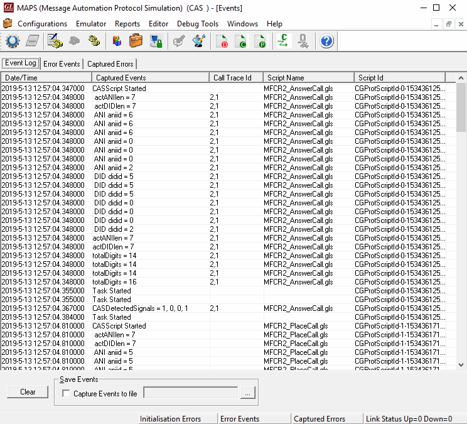Click the computer-with-green-lock toolbar icon

(x=156, y=41)
